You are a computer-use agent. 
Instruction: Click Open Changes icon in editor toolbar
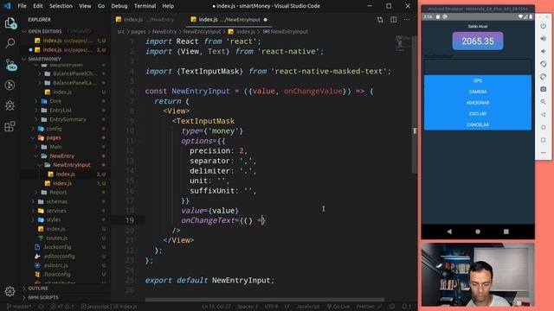[380, 20]
